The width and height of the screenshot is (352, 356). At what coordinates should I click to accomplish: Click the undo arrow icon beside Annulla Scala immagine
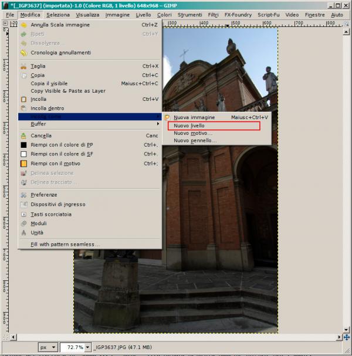tap(23, 25)
